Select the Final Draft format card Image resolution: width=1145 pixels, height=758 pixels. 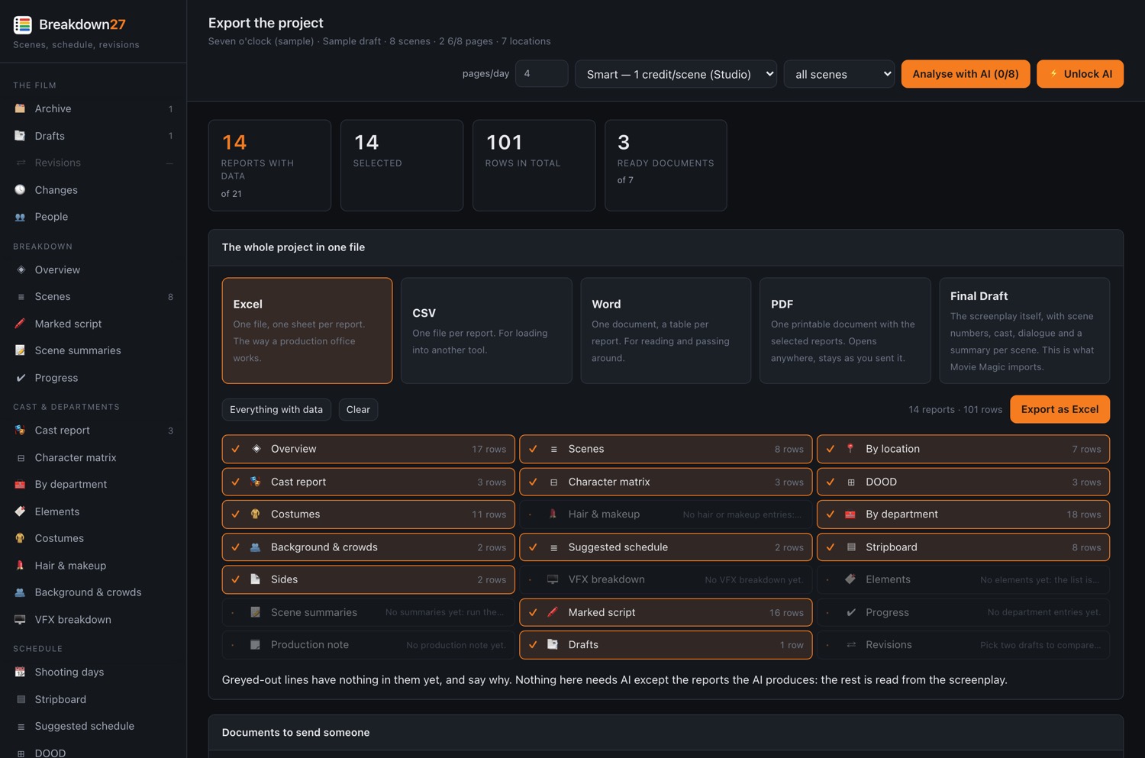click(1024, 331)
